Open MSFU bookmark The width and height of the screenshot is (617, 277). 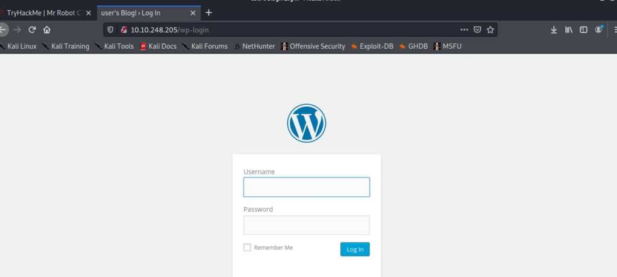point(448,46)
